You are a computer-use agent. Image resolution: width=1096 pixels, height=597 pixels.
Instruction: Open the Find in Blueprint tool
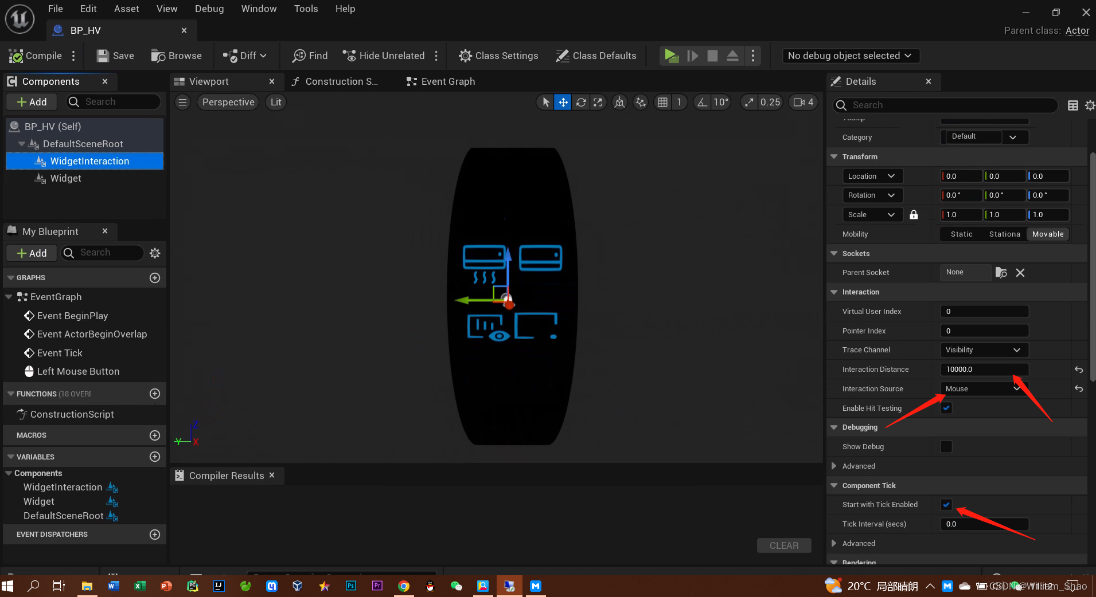tap(300, 56)
